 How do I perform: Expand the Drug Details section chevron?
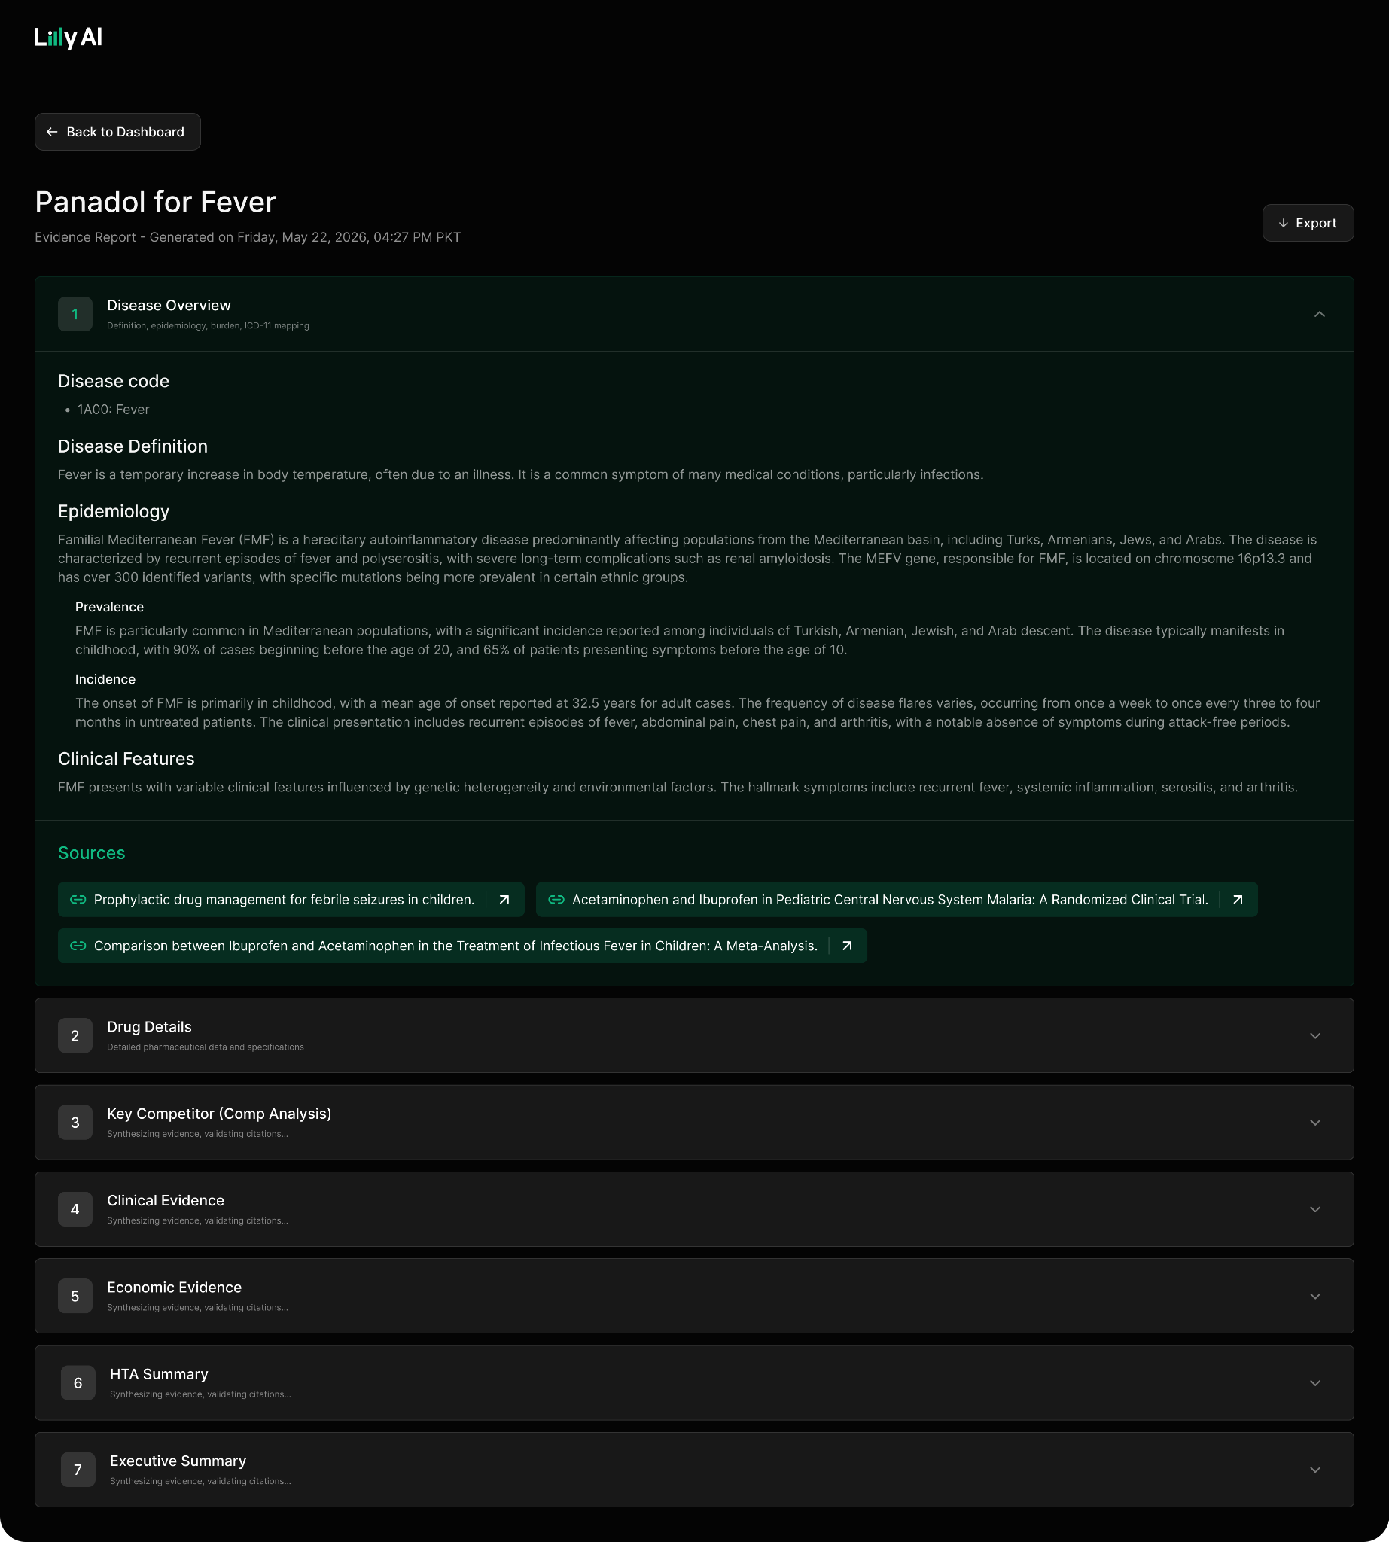[x=1315, y=1036]
